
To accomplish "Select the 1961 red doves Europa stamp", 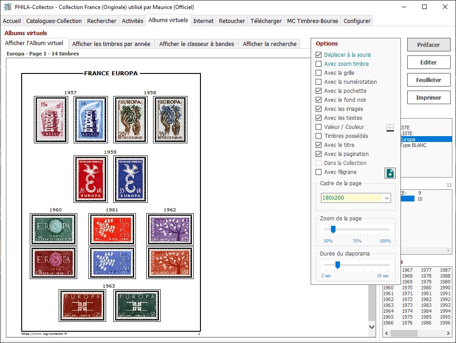I will [x=112, y=229].
